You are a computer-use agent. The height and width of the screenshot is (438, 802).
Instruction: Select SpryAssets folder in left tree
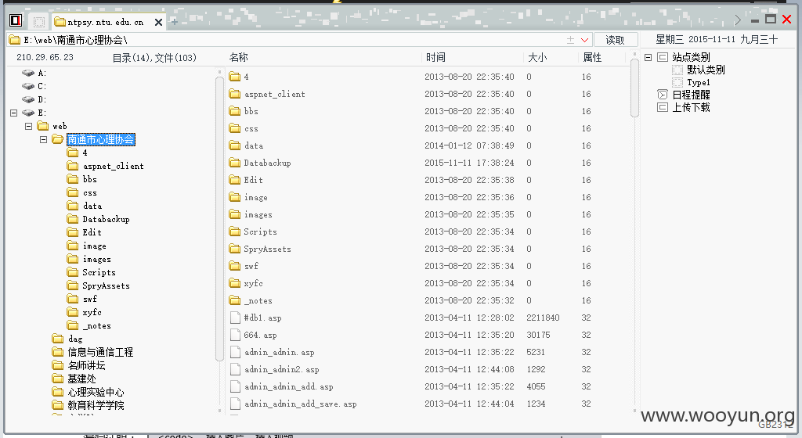click(x=106, y=285)
